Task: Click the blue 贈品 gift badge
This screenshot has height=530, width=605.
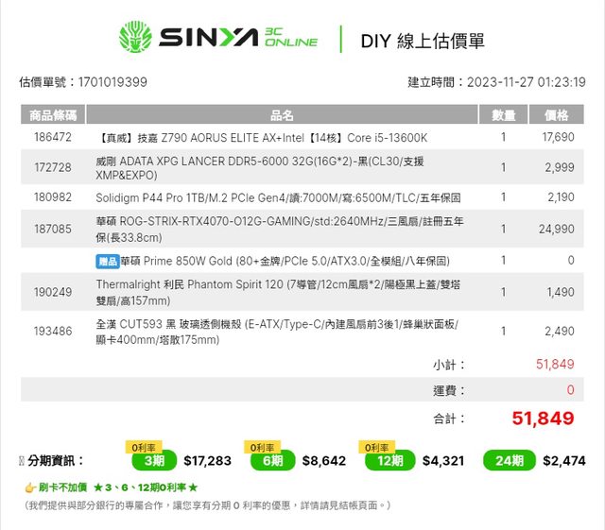Action: [107, 260]
